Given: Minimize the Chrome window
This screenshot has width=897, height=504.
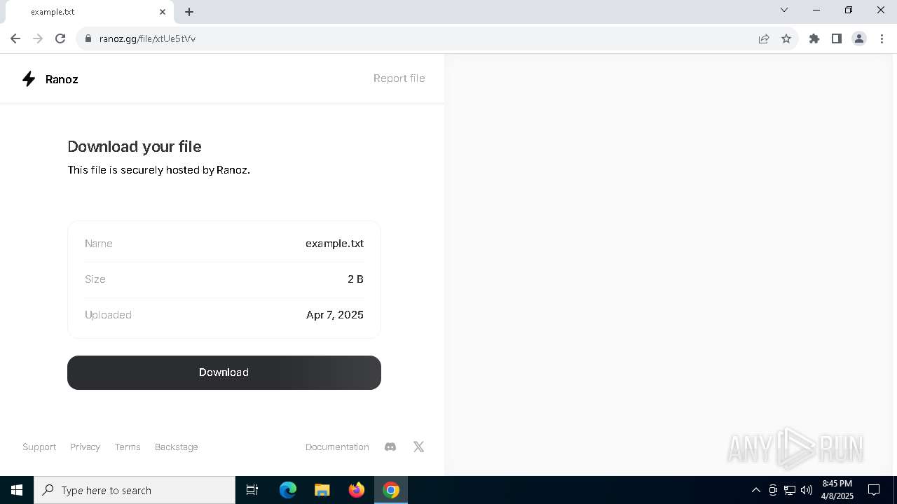Looking at the screenshot, I should pyautogui.click(x=816, y=10).
